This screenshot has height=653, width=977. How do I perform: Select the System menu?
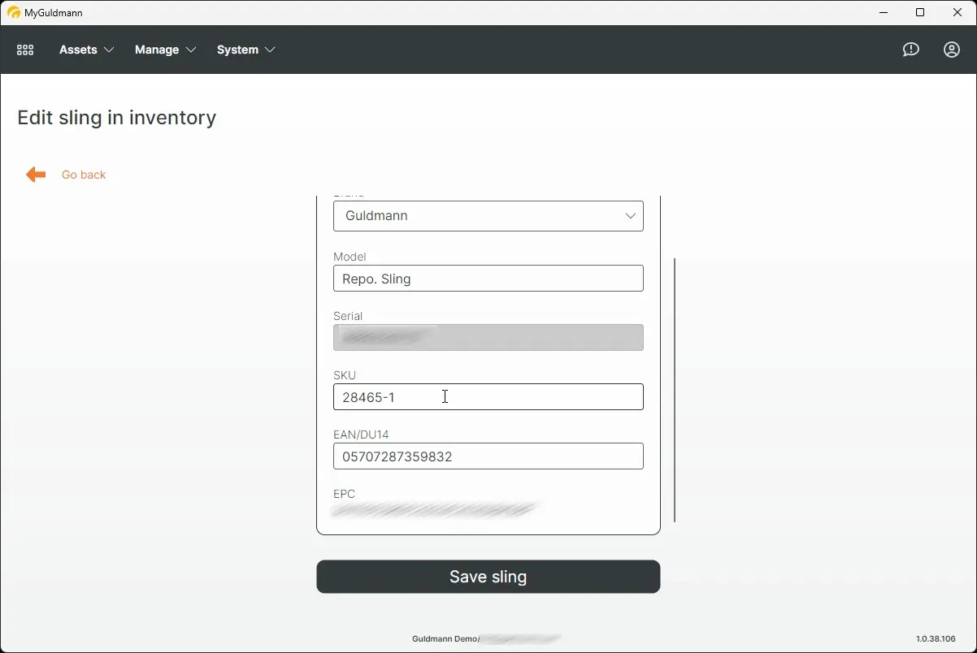[237, 50]
